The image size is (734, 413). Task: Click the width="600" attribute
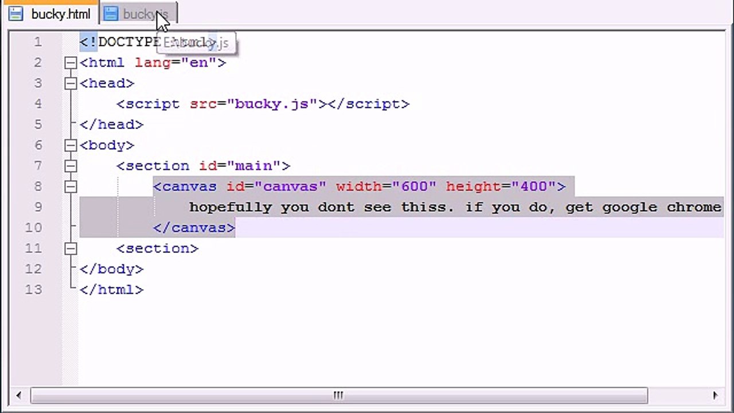coord(387,186)
